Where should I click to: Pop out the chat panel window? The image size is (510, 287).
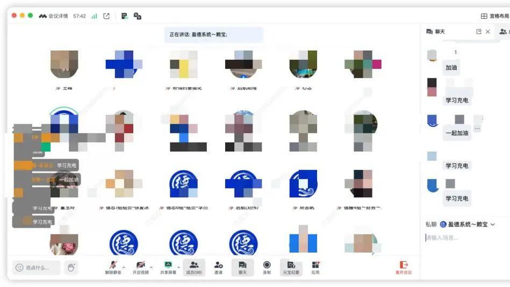478,32
